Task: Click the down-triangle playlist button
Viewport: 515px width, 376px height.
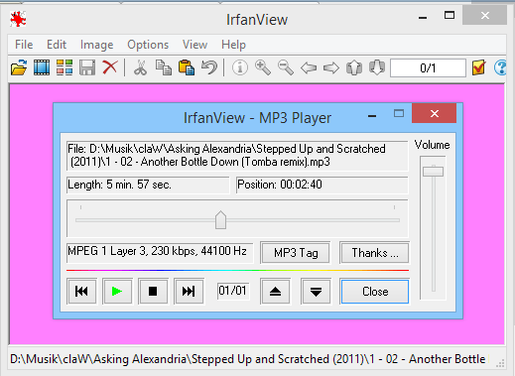Action: click(x=316, y=292)
